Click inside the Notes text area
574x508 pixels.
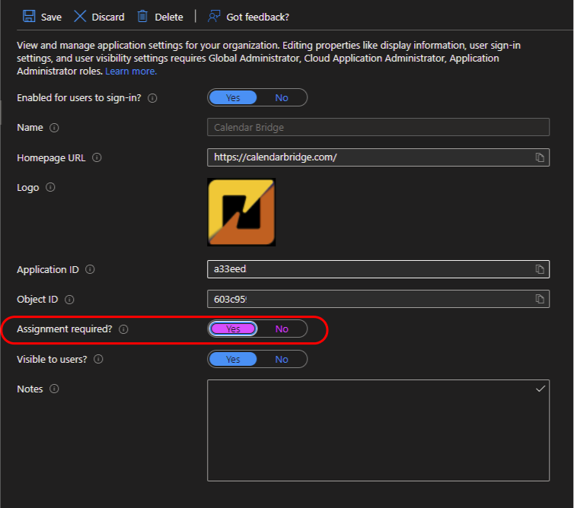click(378, 430)
